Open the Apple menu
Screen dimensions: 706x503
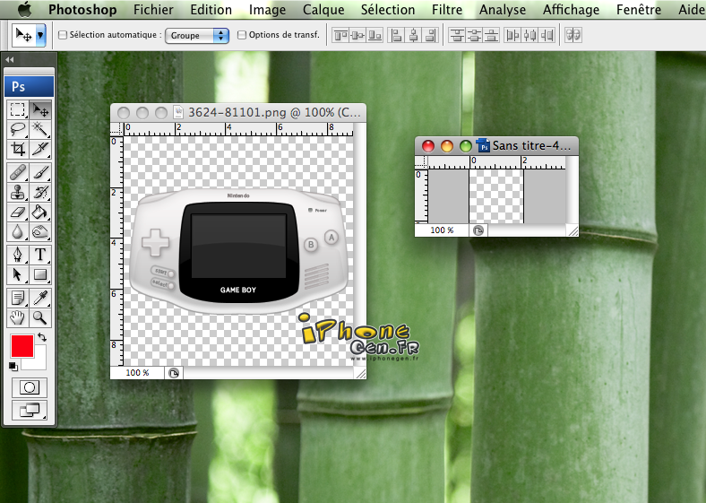click(25, 9)
